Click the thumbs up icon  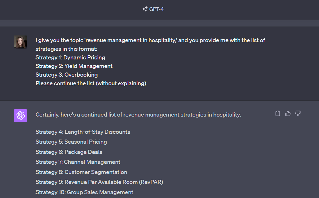point(288,113)
